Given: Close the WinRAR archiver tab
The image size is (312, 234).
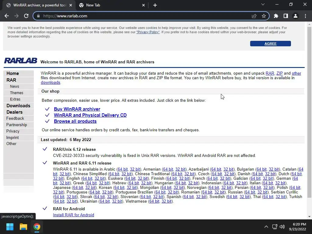Looking at the screenshot, I should (71, 5).
